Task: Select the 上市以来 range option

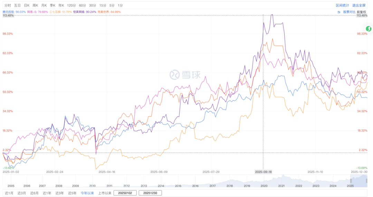Action: click(104, 193)
